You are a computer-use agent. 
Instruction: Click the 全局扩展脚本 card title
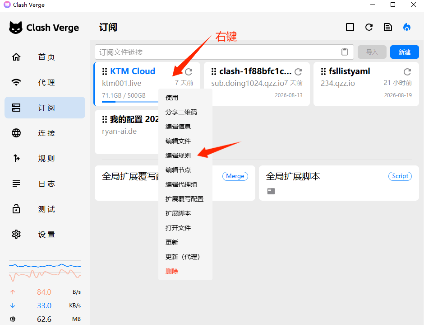point(293,176)
